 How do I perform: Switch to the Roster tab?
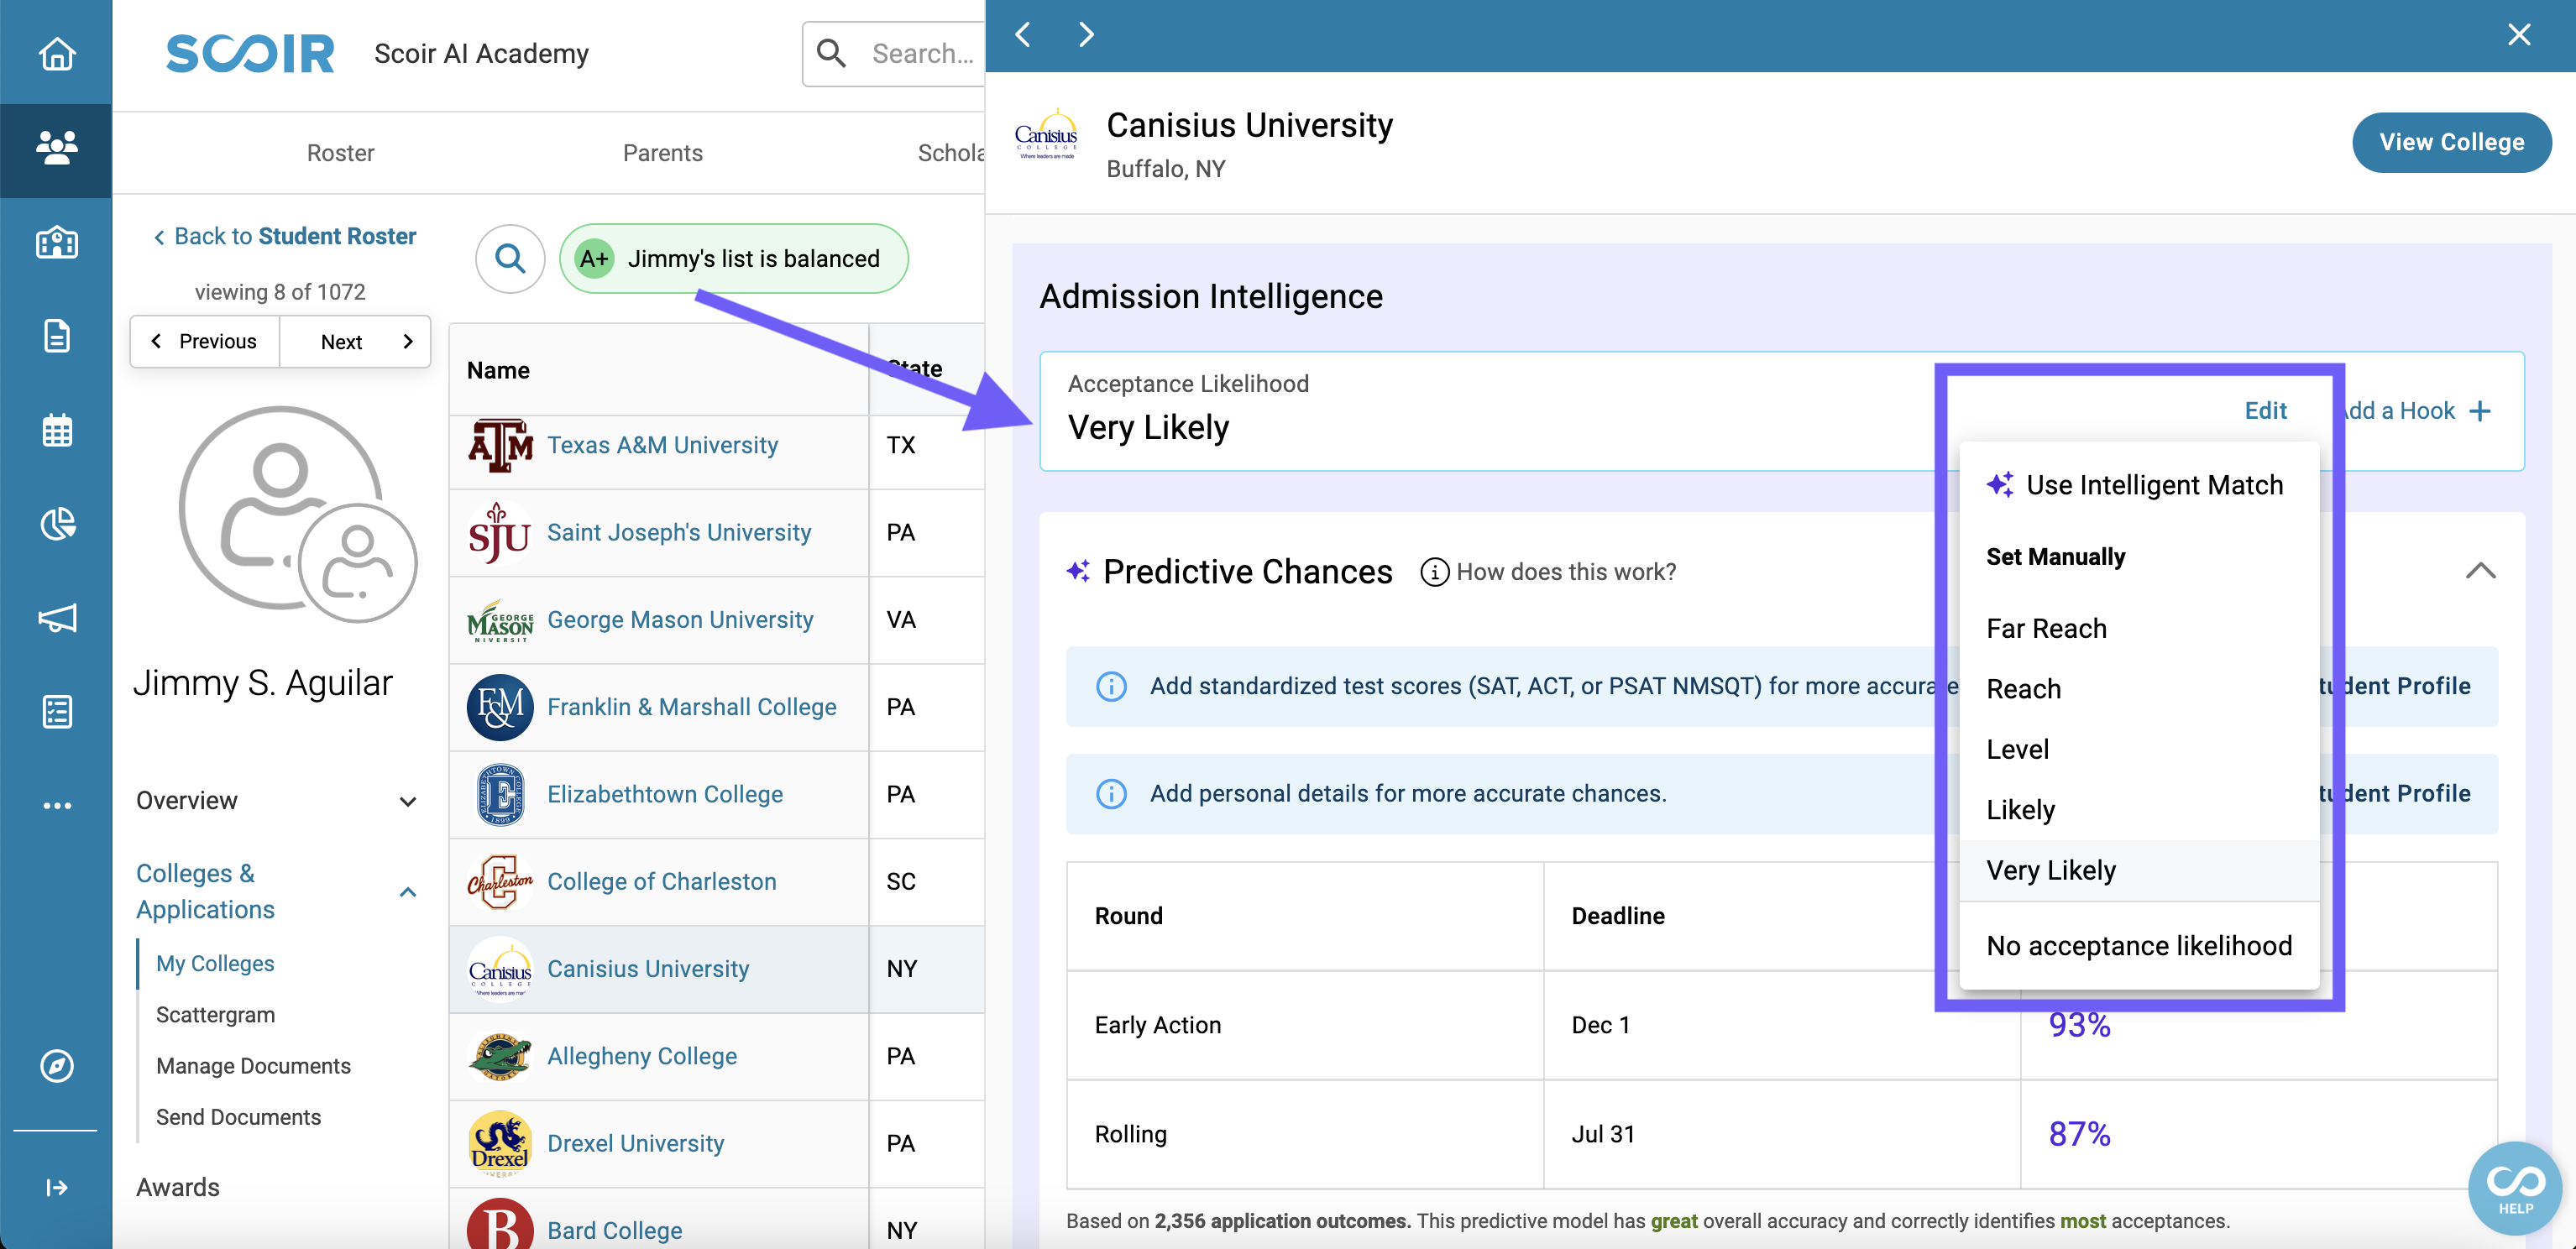pyautogui.click(x=340, y=153)
